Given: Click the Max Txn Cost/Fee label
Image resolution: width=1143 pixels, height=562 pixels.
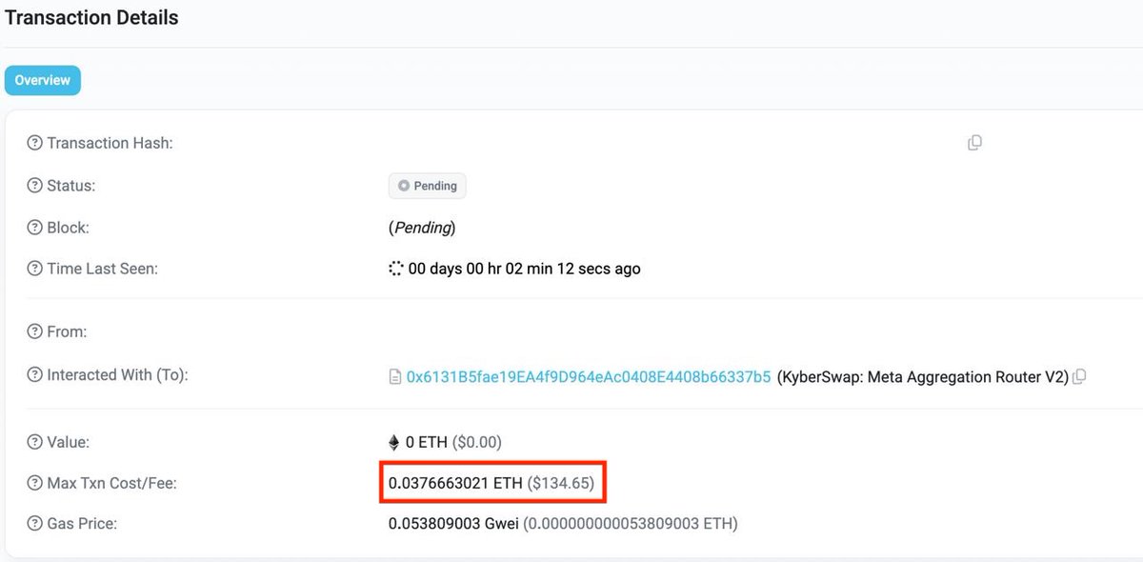Looking at the screenshot, I should pos(111,484).
